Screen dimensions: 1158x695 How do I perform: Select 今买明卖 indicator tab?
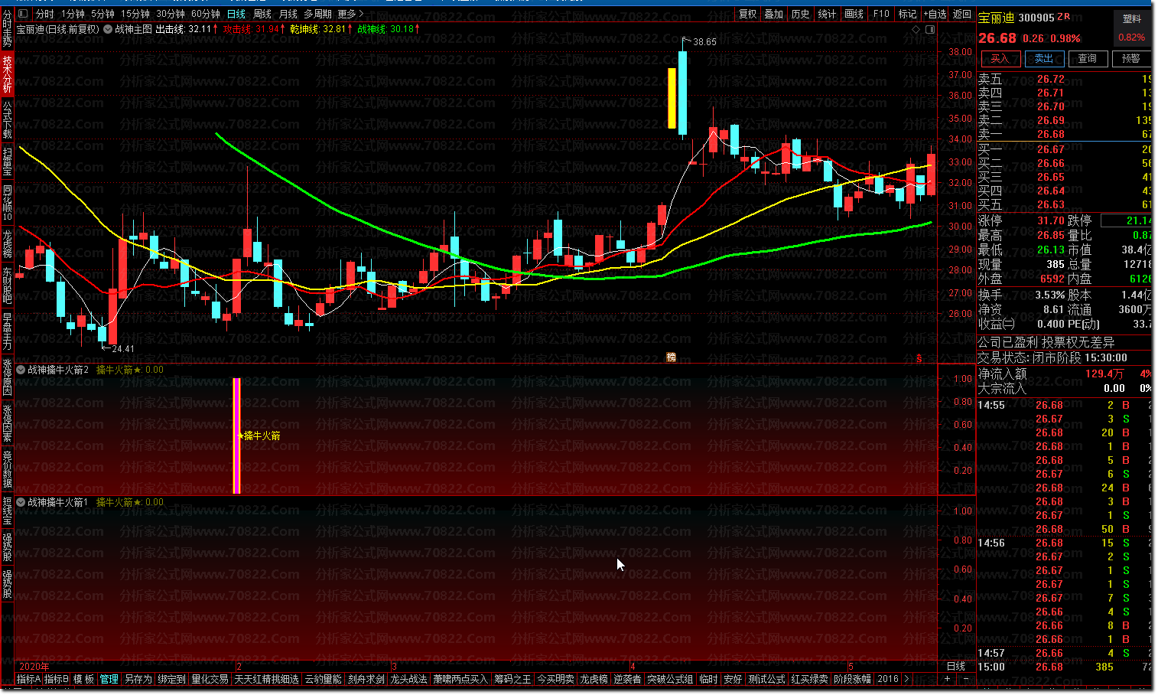[555, 679]
